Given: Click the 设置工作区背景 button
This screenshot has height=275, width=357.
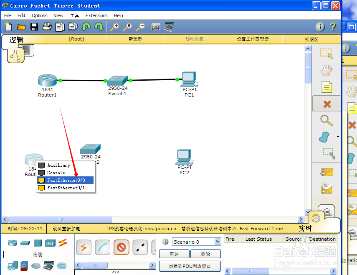Looking at the screenshot, I should [x=253, y=39].
